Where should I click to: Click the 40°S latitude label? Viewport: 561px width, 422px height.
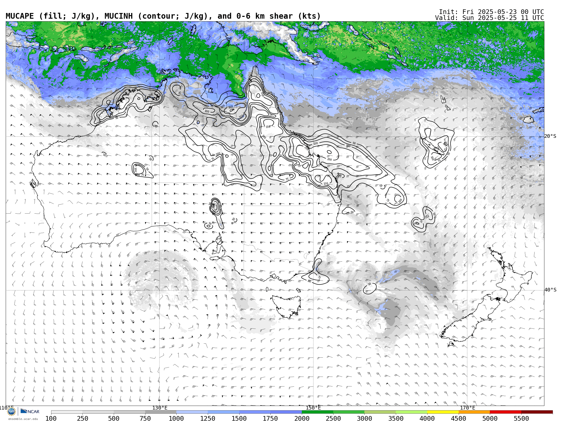tap(550, 290)
